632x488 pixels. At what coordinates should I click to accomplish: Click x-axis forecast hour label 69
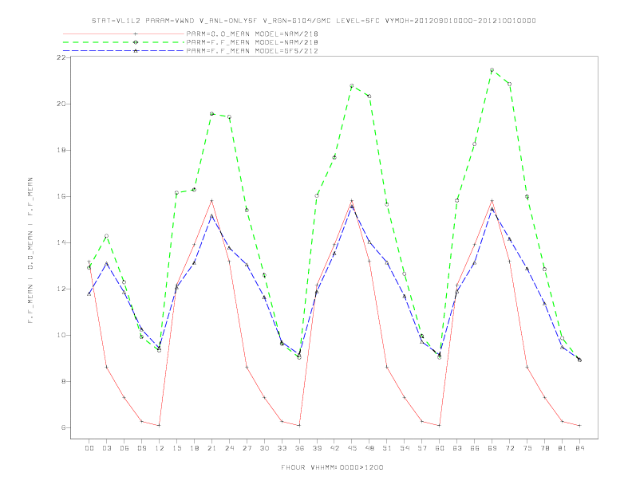[x=492, y=448]
